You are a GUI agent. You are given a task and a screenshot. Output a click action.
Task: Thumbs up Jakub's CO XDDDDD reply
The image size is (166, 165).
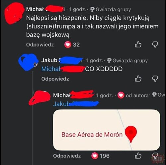click(138, 79)
